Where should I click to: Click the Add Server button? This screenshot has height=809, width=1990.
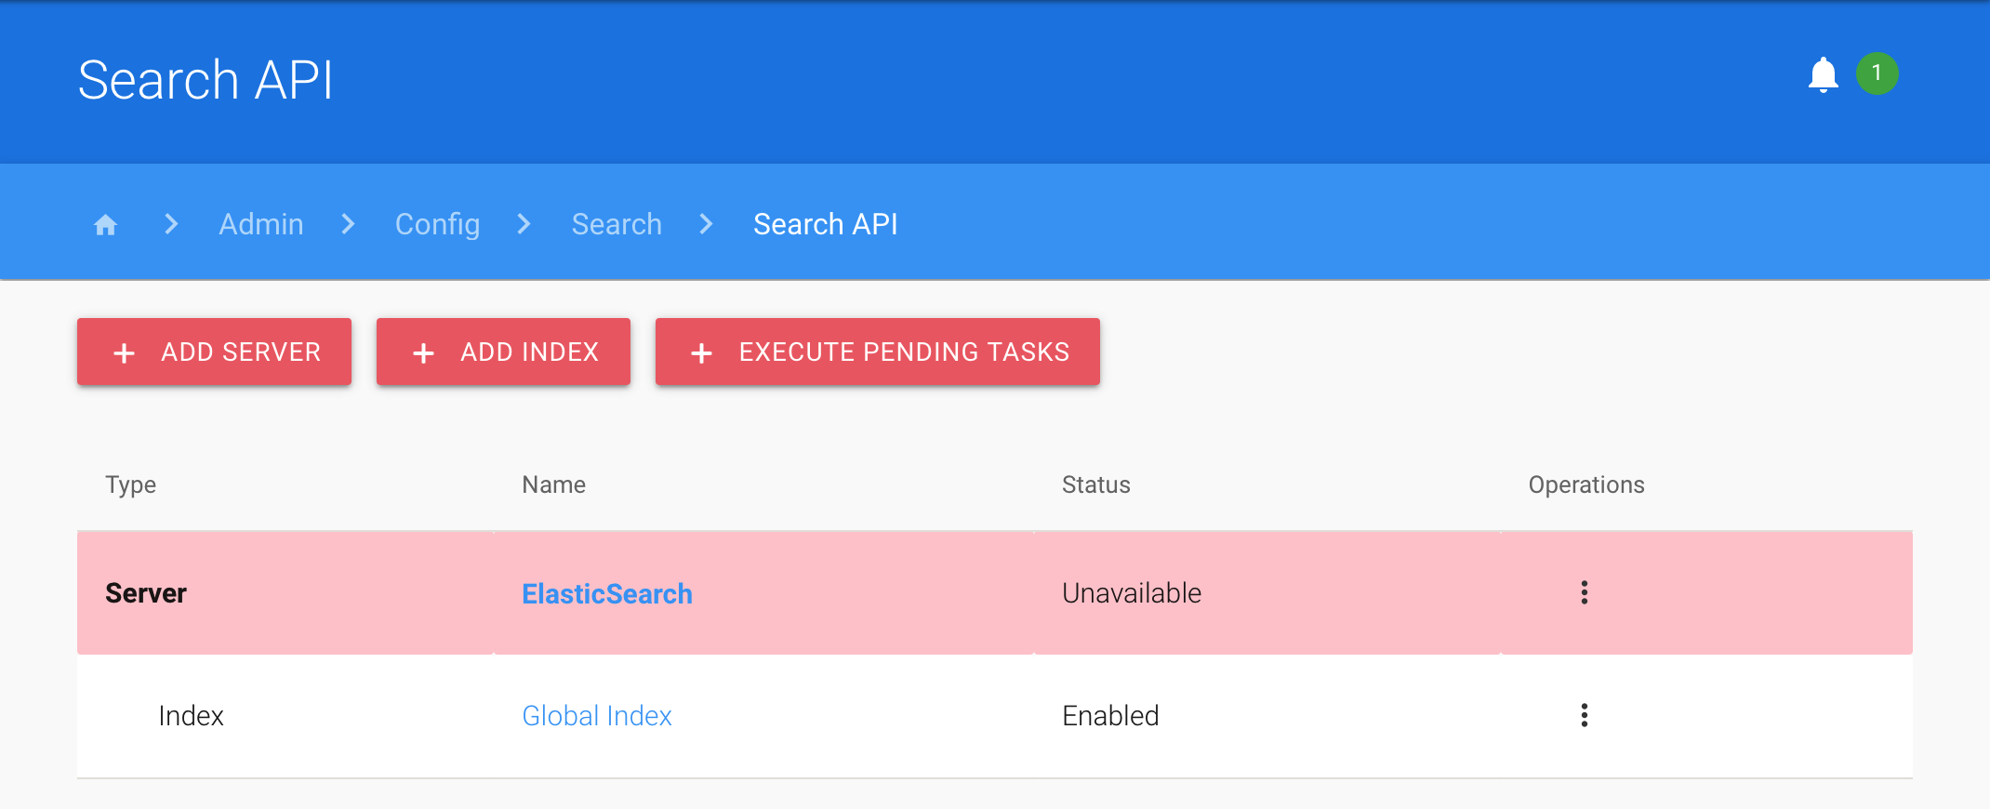point(214,351)
